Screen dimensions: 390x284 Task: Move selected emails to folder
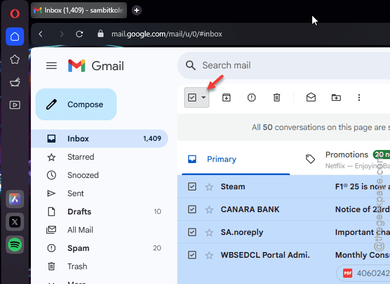pos(336,98)
